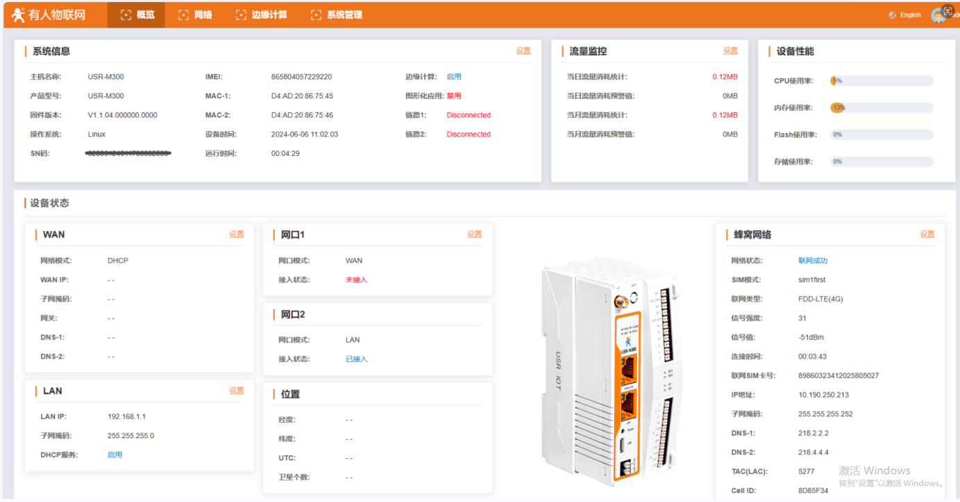Click the floating translate icon over the avatar
The height and width of the screenshot is (502, 960).
[948, 11]
